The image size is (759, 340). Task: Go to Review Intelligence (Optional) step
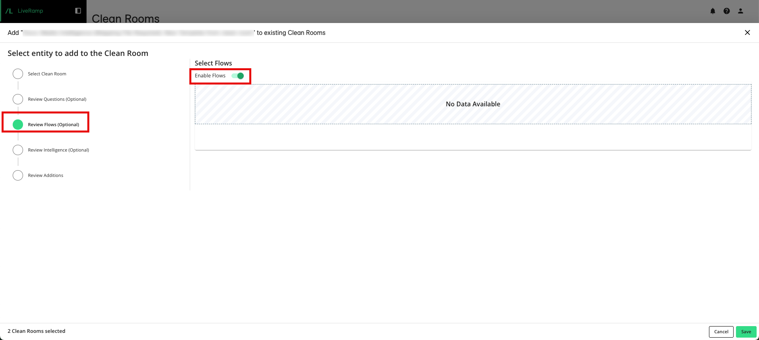coord(51,150)
